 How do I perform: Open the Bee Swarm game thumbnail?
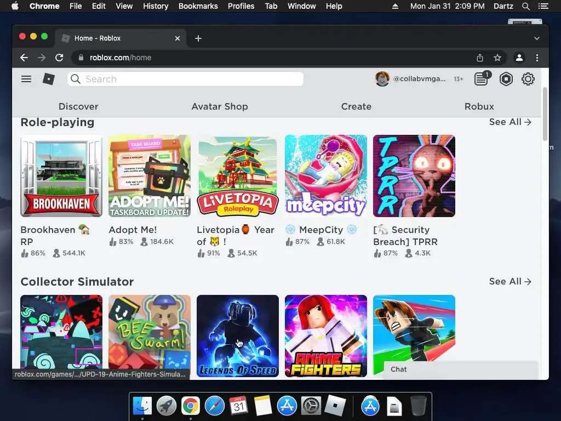click(150, 332)
